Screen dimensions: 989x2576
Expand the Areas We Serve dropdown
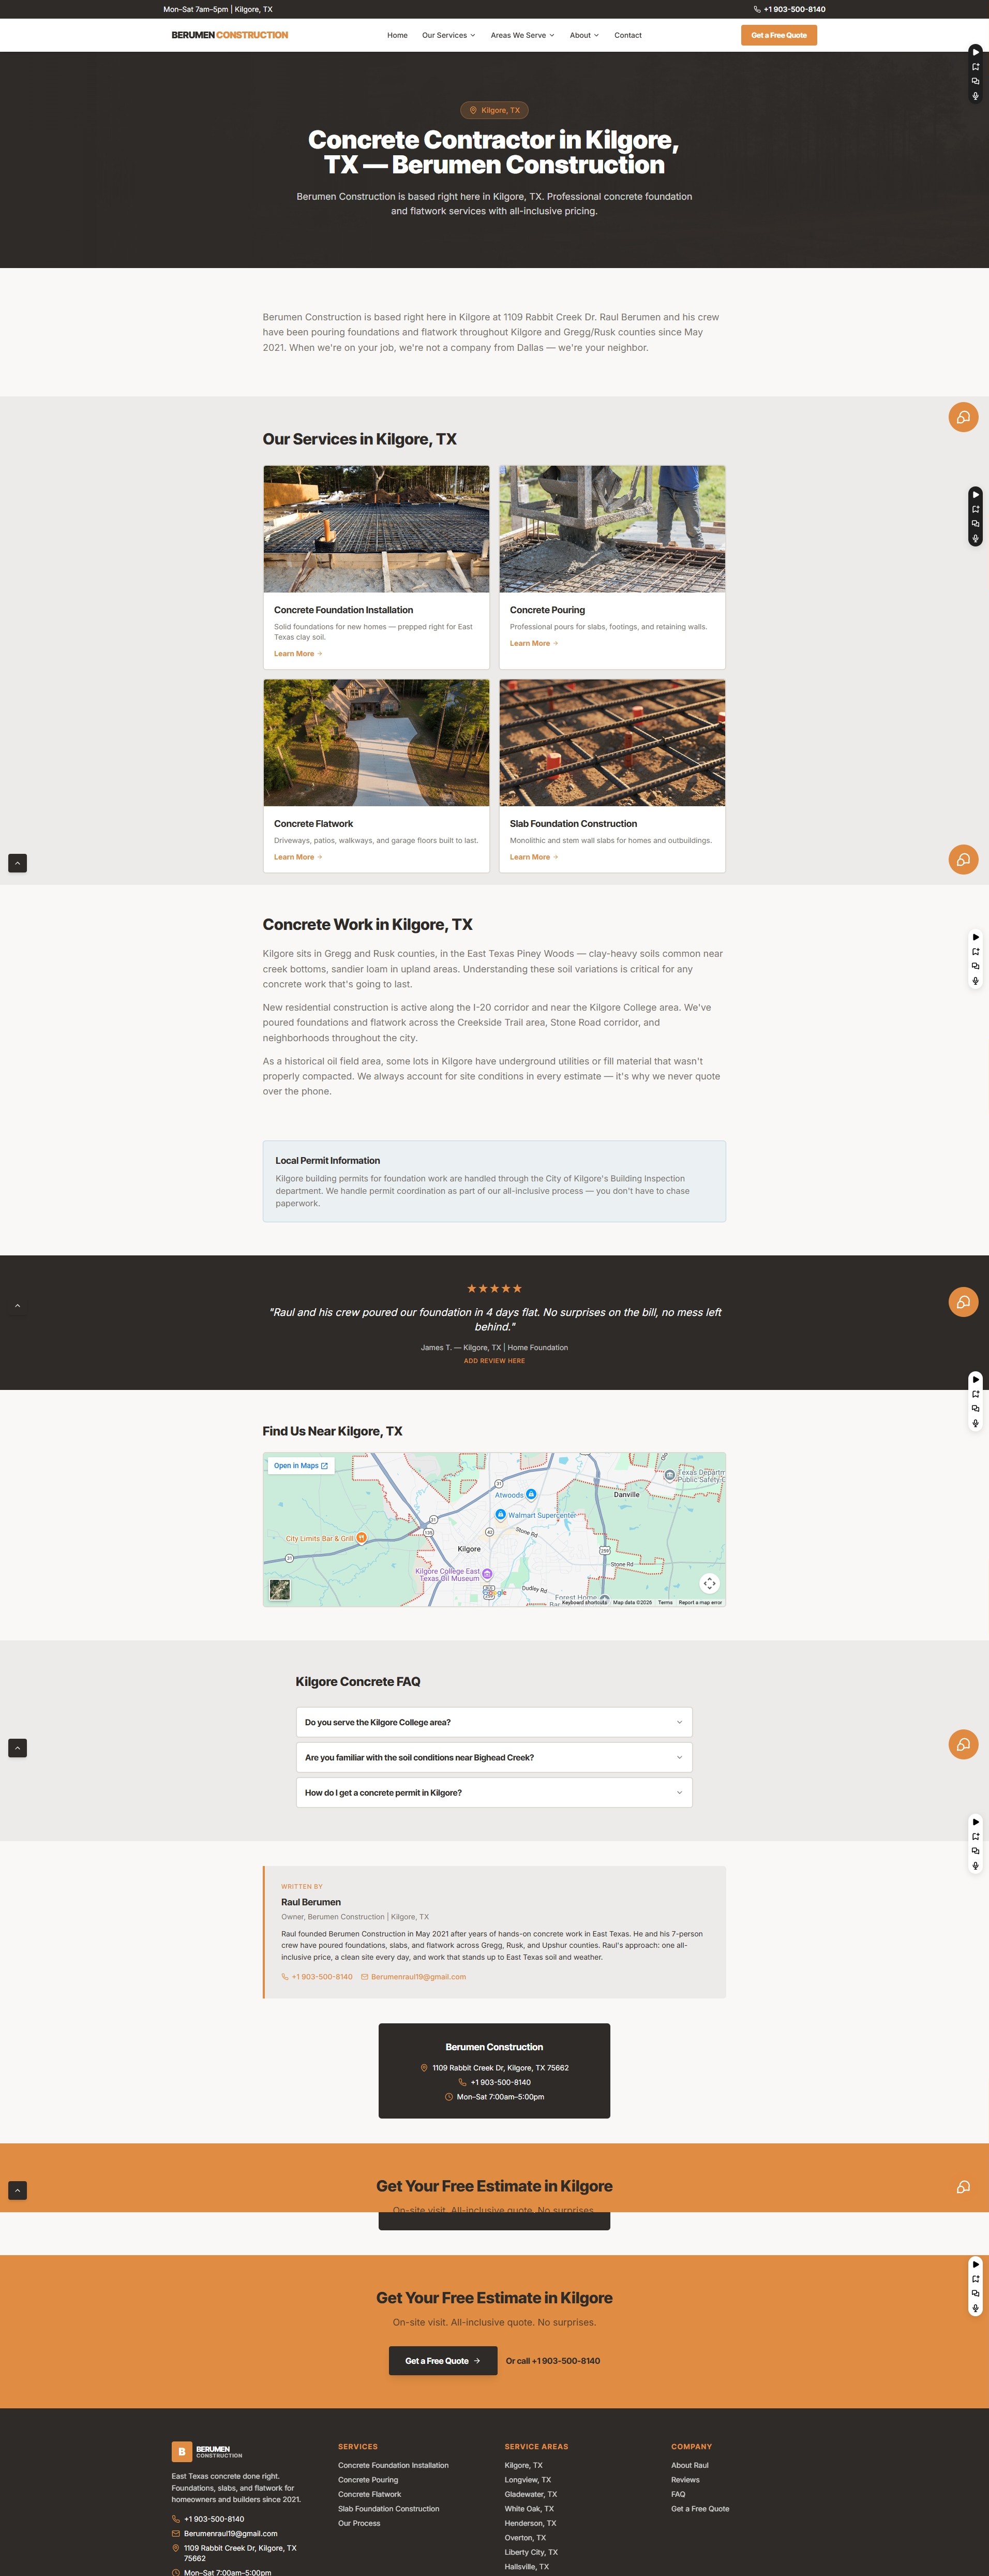[x=523, y=35]
